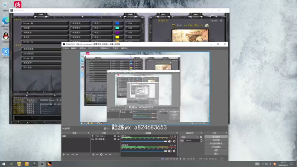Open team dropdown on blue player row
This screenshot has height=167, width=297.
pyautogui.click(x=102, y=23)
